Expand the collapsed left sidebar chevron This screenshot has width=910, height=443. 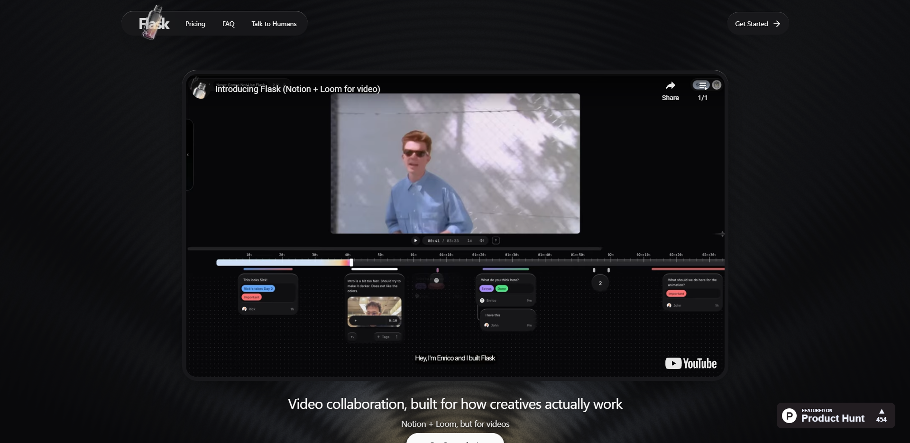click(188, 155)
